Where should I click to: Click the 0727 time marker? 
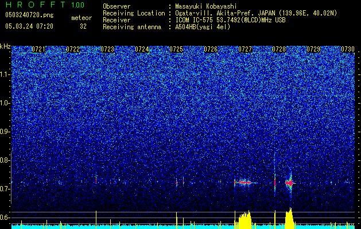pos(245,49)
